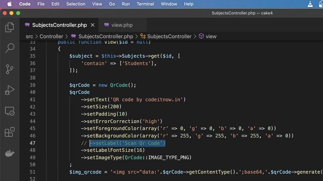Image resolution: width=323 pixels, height=181 pixels.
Task: Click line number 39 in gutter
Action: pos(32,85)
